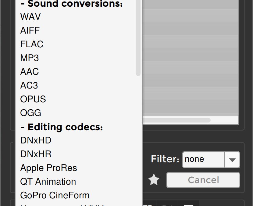This screenshot has width=253, height=206.
Task: Choose OGG from sound conversions
Action: 30,113
